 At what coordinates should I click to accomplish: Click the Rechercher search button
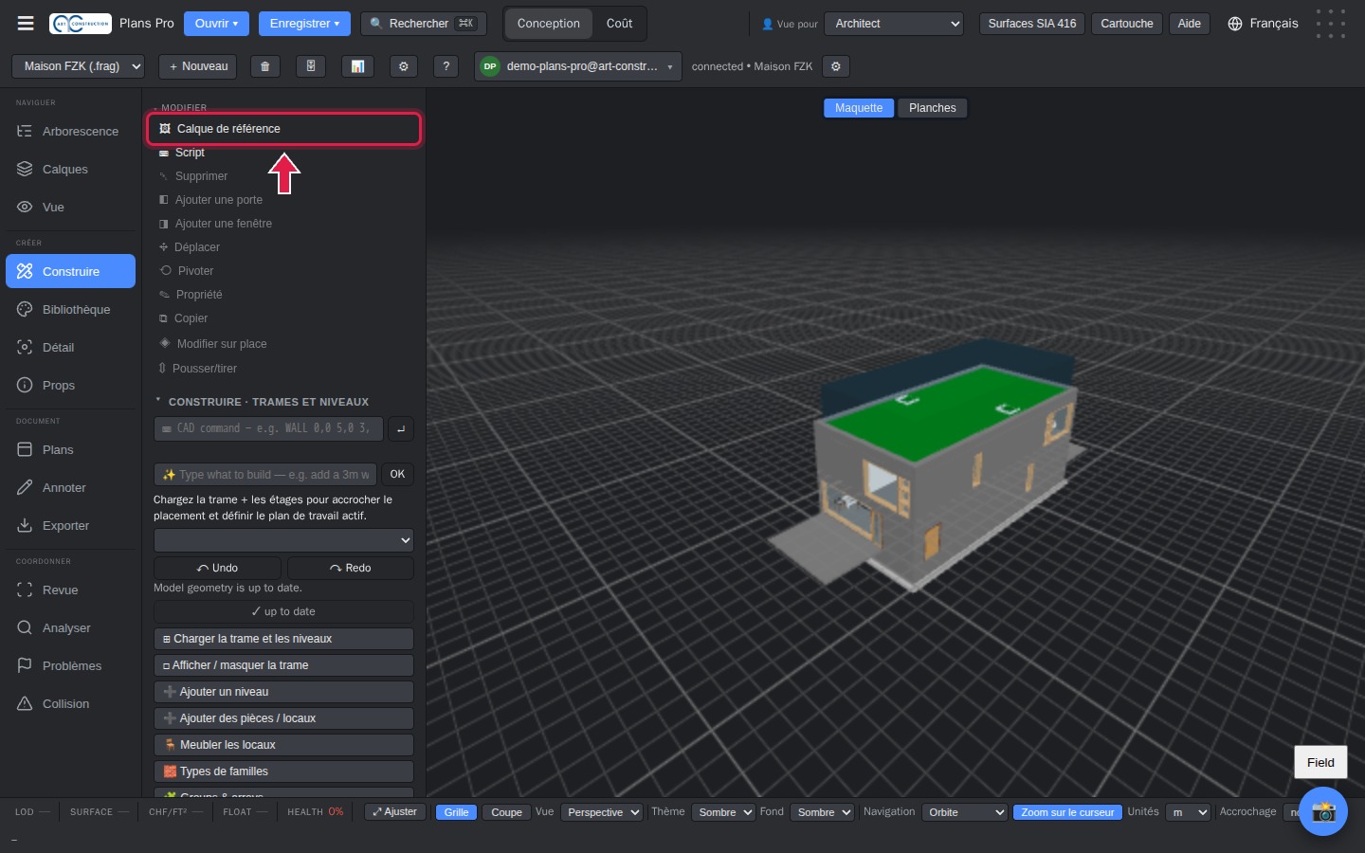point(423,24)
